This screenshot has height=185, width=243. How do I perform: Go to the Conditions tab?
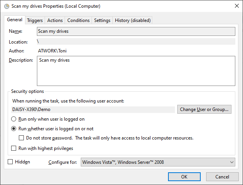78,20
